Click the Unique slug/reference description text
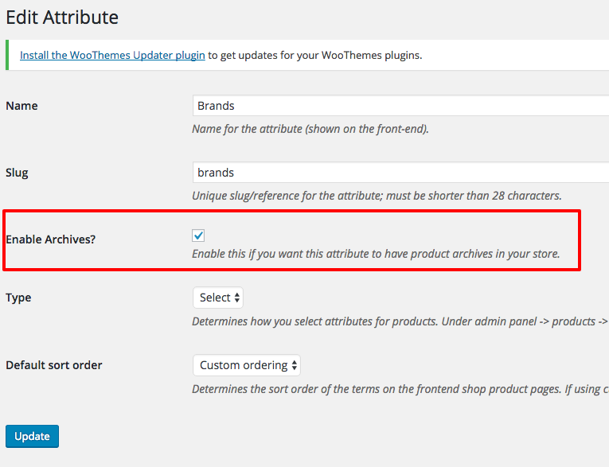609x467 pixels. click(x=377, y=196)
